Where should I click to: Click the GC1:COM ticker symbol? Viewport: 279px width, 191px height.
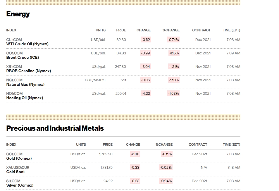pos(14,154)
